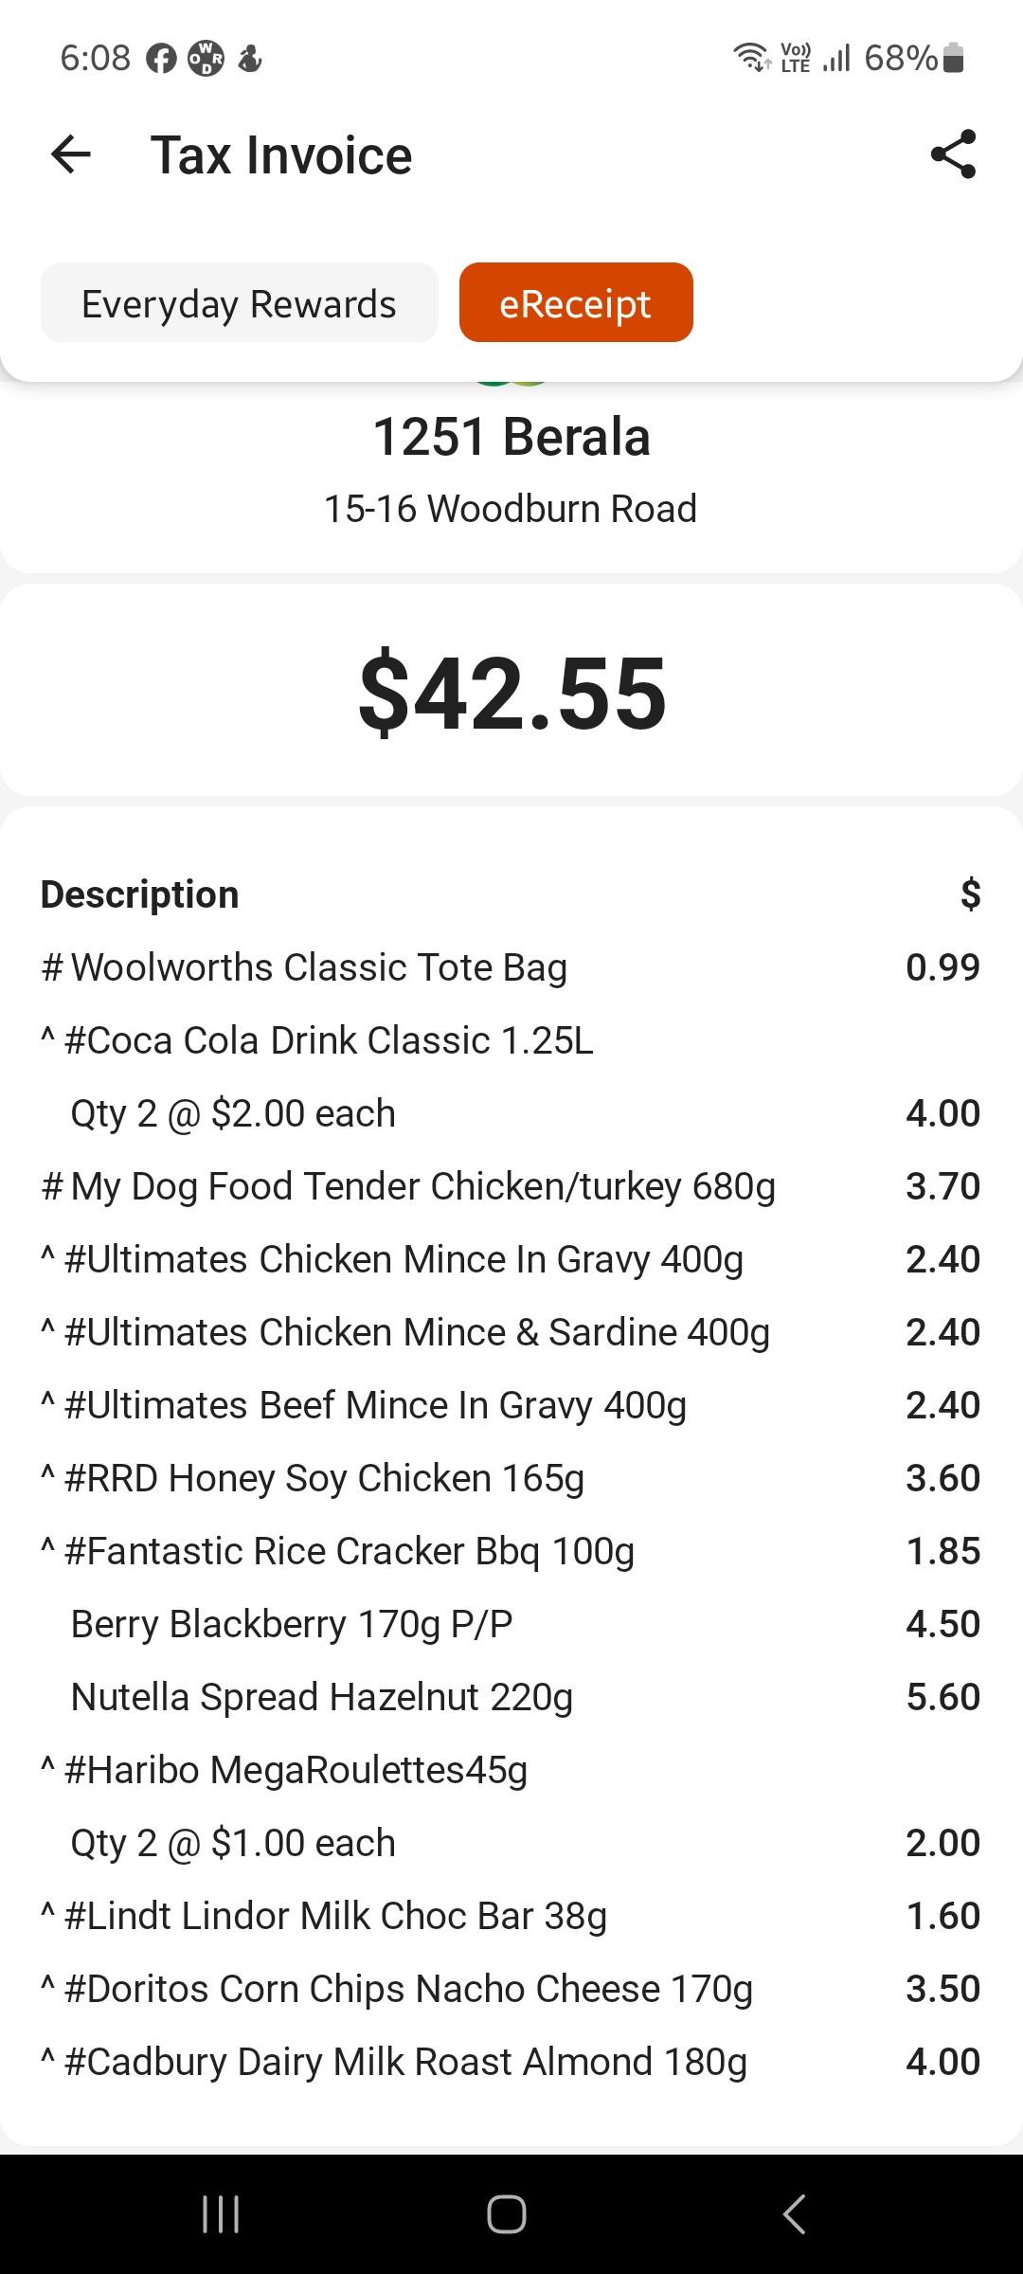Viewport: 1023px width, 2274px height.
Task: Tap the share icon
Action: [x=953, y=154]
